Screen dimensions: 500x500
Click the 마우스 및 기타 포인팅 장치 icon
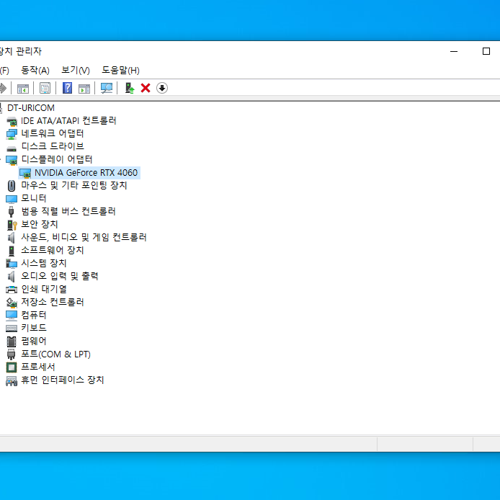(x=12, y=186)
